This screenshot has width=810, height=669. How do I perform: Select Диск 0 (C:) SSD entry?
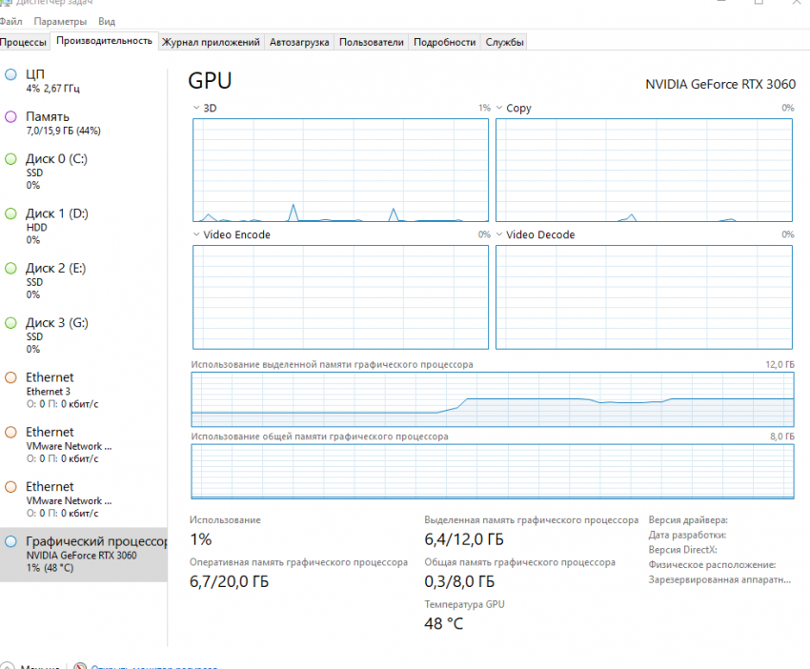84,172
